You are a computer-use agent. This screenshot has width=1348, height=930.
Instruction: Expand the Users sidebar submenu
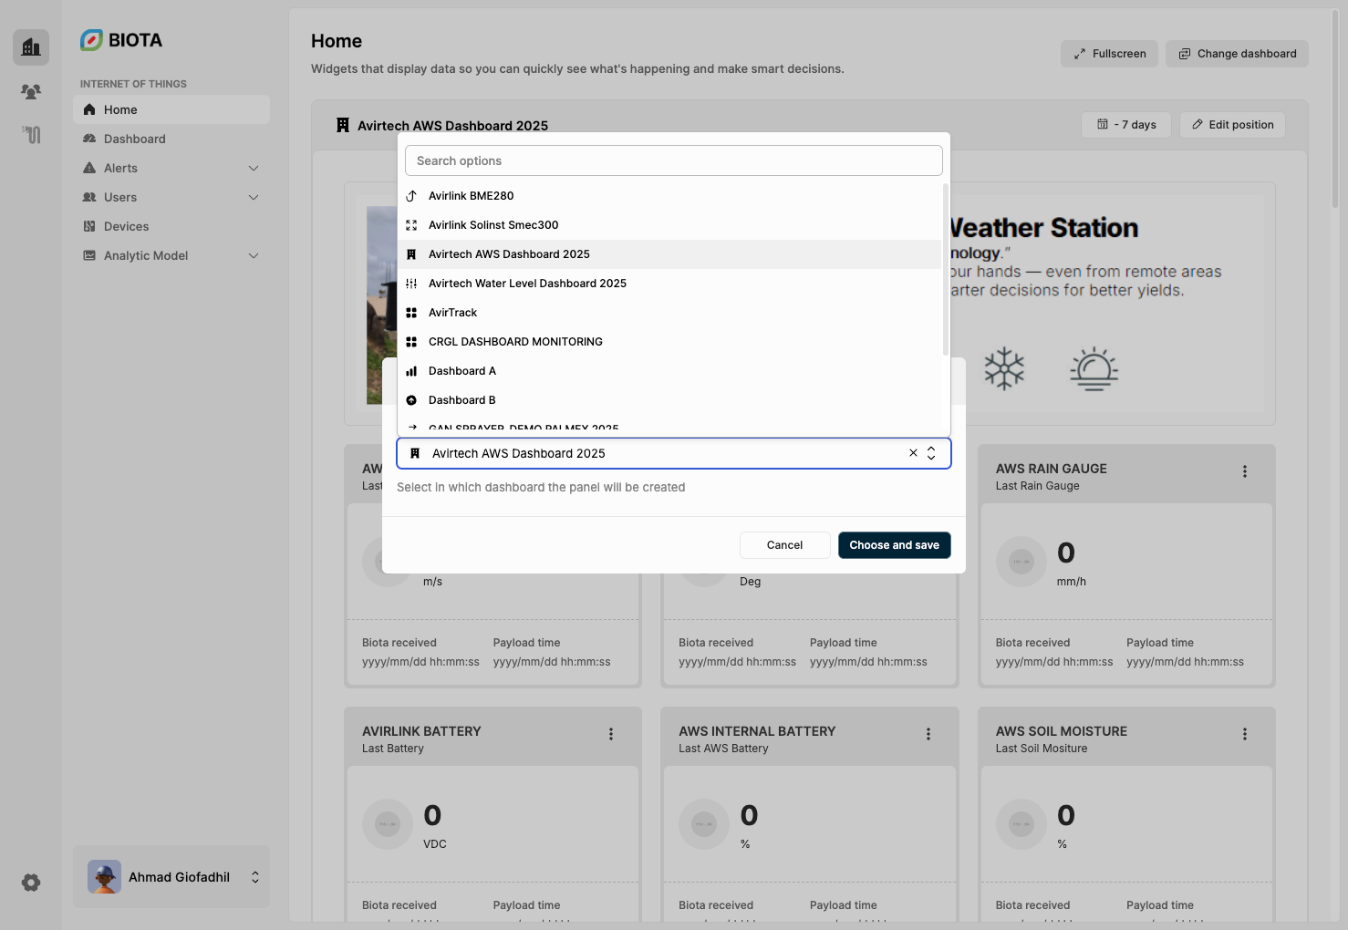pyautogui.click(x=254, y=198)
